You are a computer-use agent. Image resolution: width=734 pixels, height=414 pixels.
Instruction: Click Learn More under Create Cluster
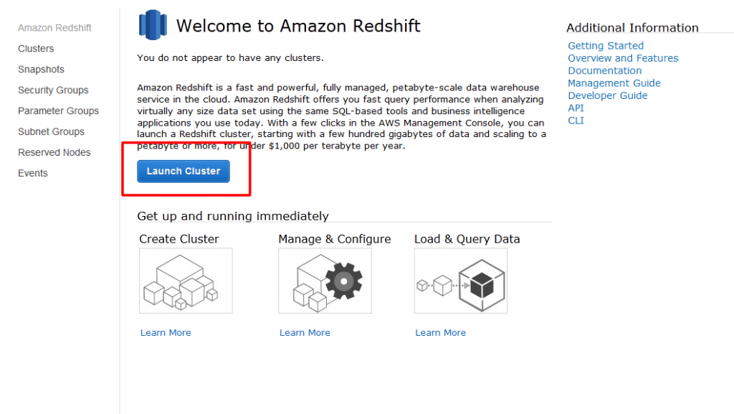(166, 332)
